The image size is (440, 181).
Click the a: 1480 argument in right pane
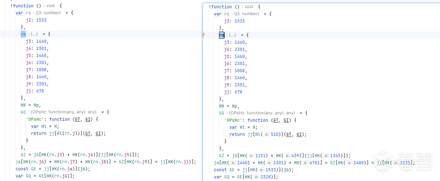(x=356, y=163)
